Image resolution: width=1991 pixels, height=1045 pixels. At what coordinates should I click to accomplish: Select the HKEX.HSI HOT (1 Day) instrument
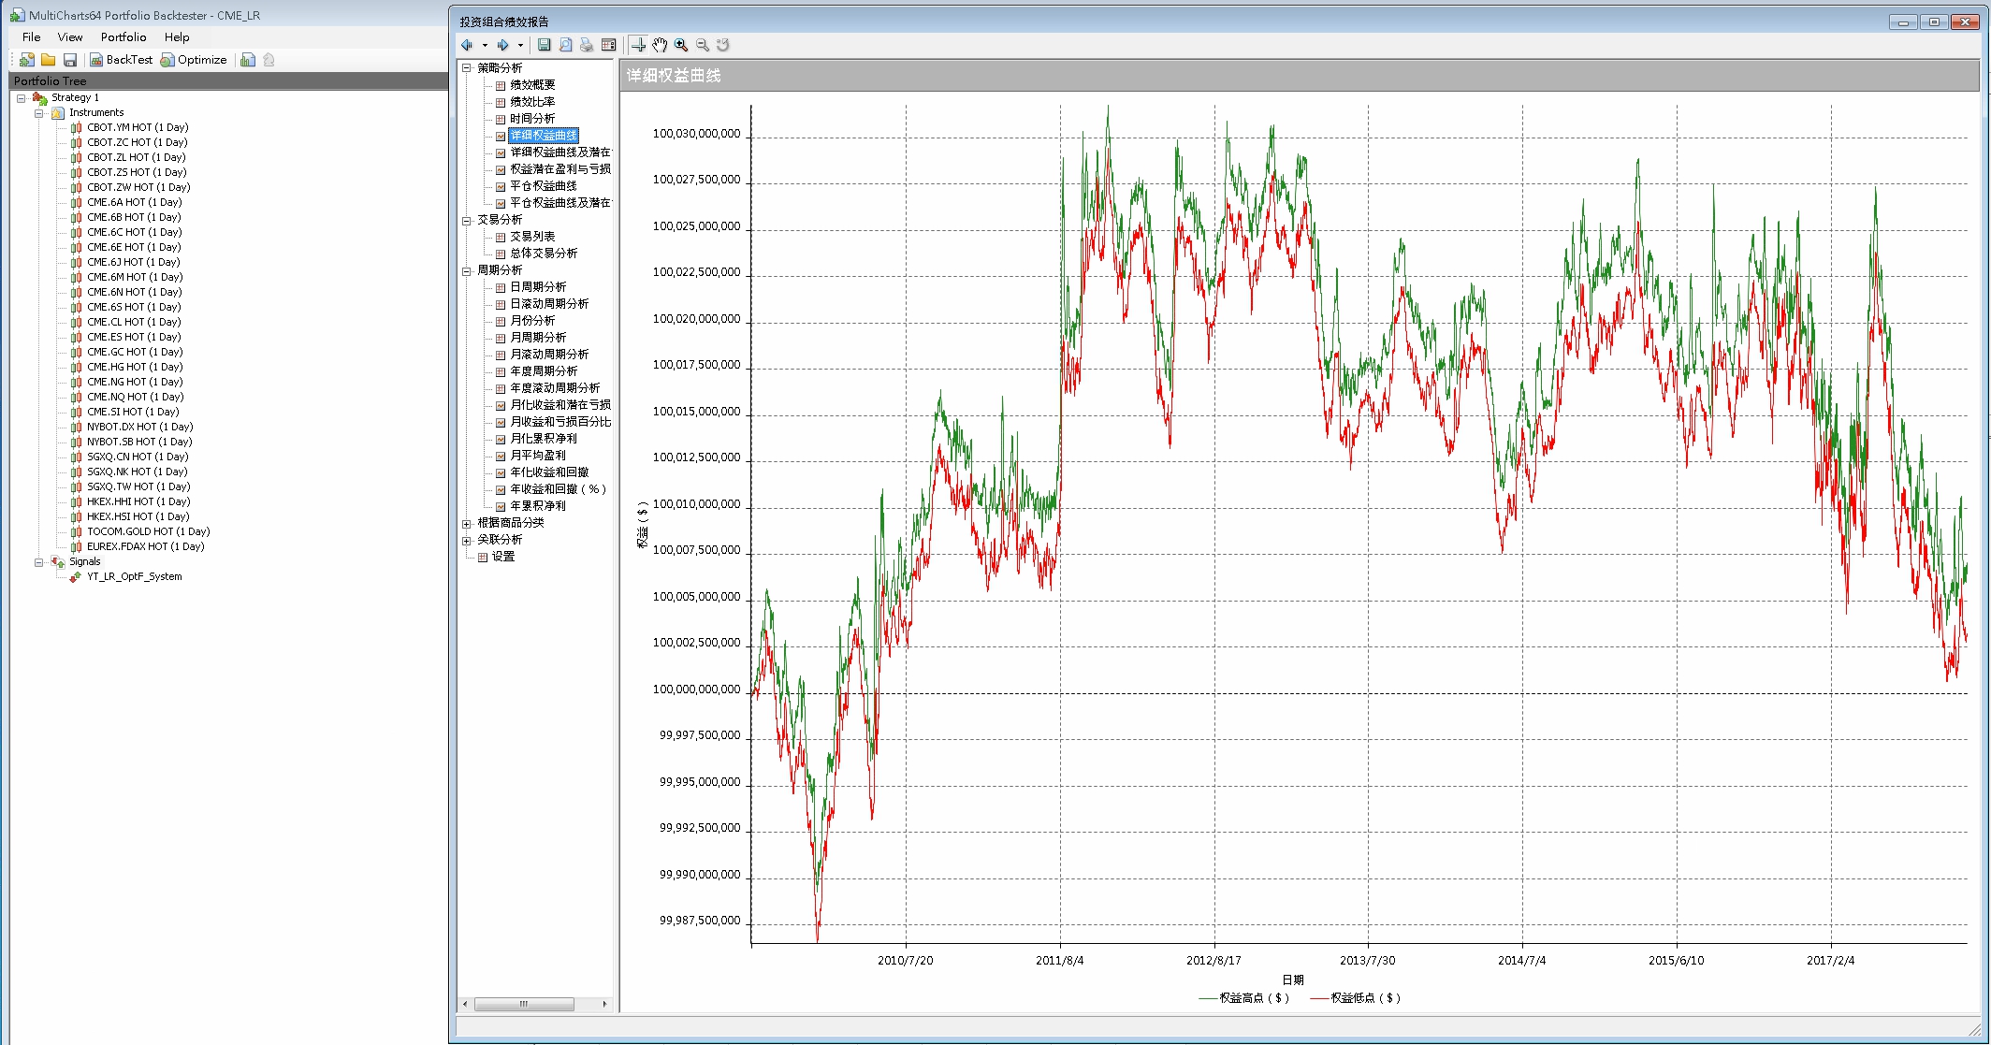coord(138,516)
